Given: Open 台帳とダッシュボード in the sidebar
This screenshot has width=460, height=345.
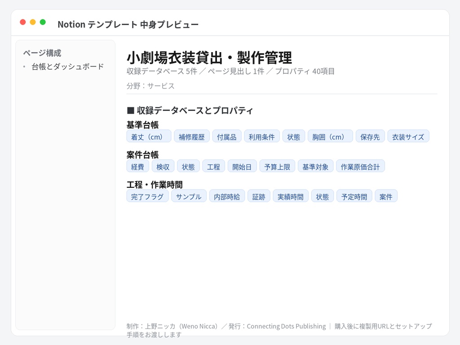Looking at the screenshot, I should pos(67,66).
